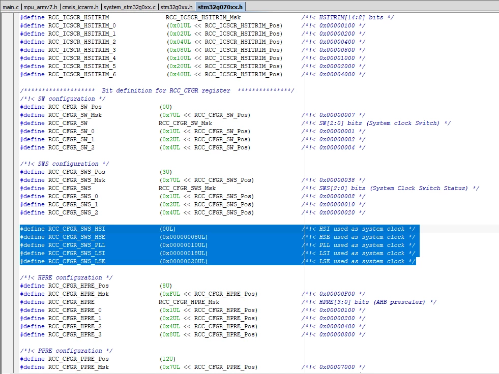Click the RCC_ICSCR_HSITRIM_6 define line

coord(192,74)
